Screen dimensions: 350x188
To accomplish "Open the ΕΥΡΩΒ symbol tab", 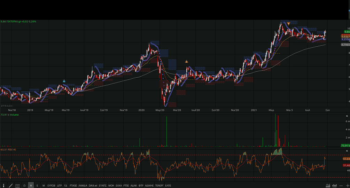I will (51, 186).
